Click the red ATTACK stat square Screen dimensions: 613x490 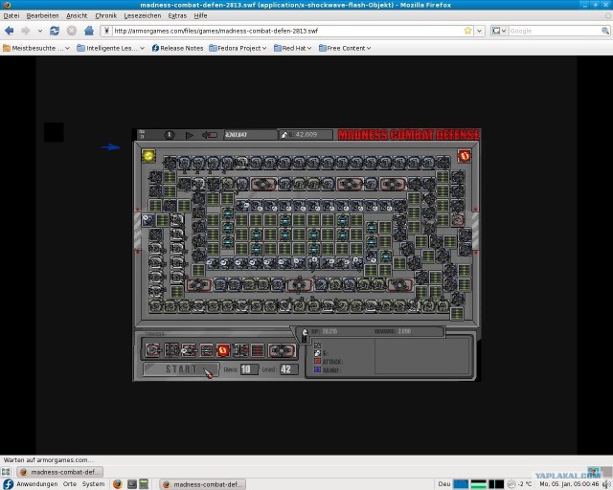point(317,361)
